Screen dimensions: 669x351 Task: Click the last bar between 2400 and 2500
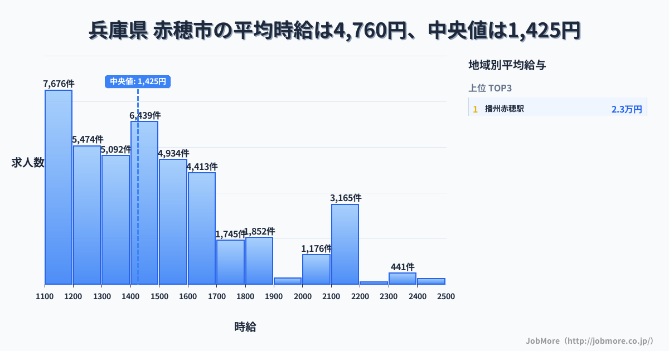[431, 281]
